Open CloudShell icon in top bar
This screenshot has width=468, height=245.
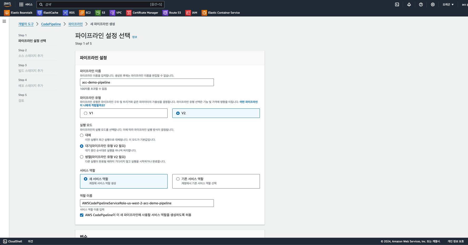point(397,4)
